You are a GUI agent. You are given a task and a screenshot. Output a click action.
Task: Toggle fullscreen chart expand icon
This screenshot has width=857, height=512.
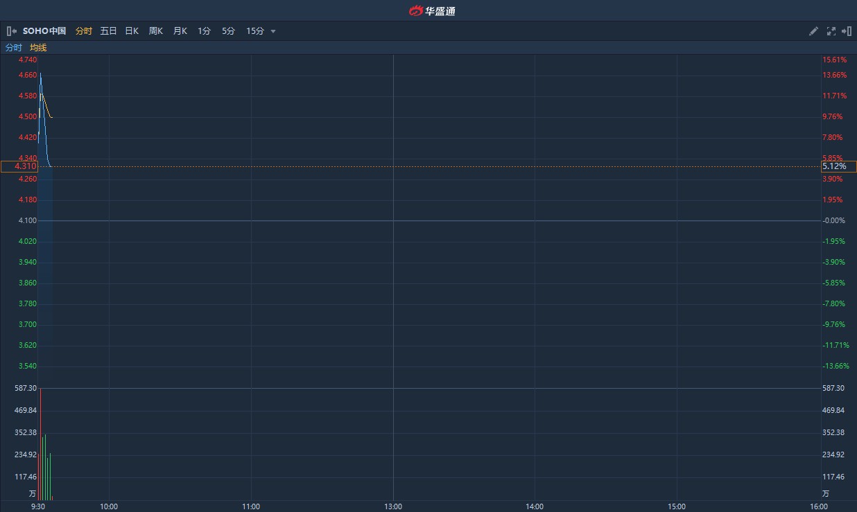pyautogui.click(x=831, y=31)
